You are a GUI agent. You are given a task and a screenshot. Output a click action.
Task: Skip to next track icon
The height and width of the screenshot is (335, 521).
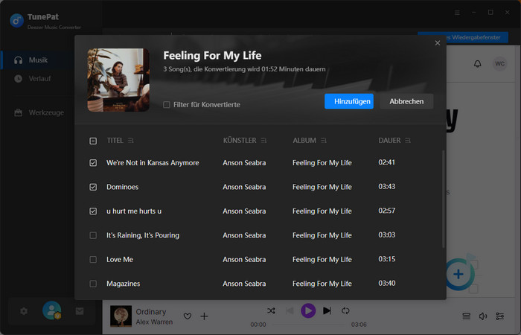point(327,310)
